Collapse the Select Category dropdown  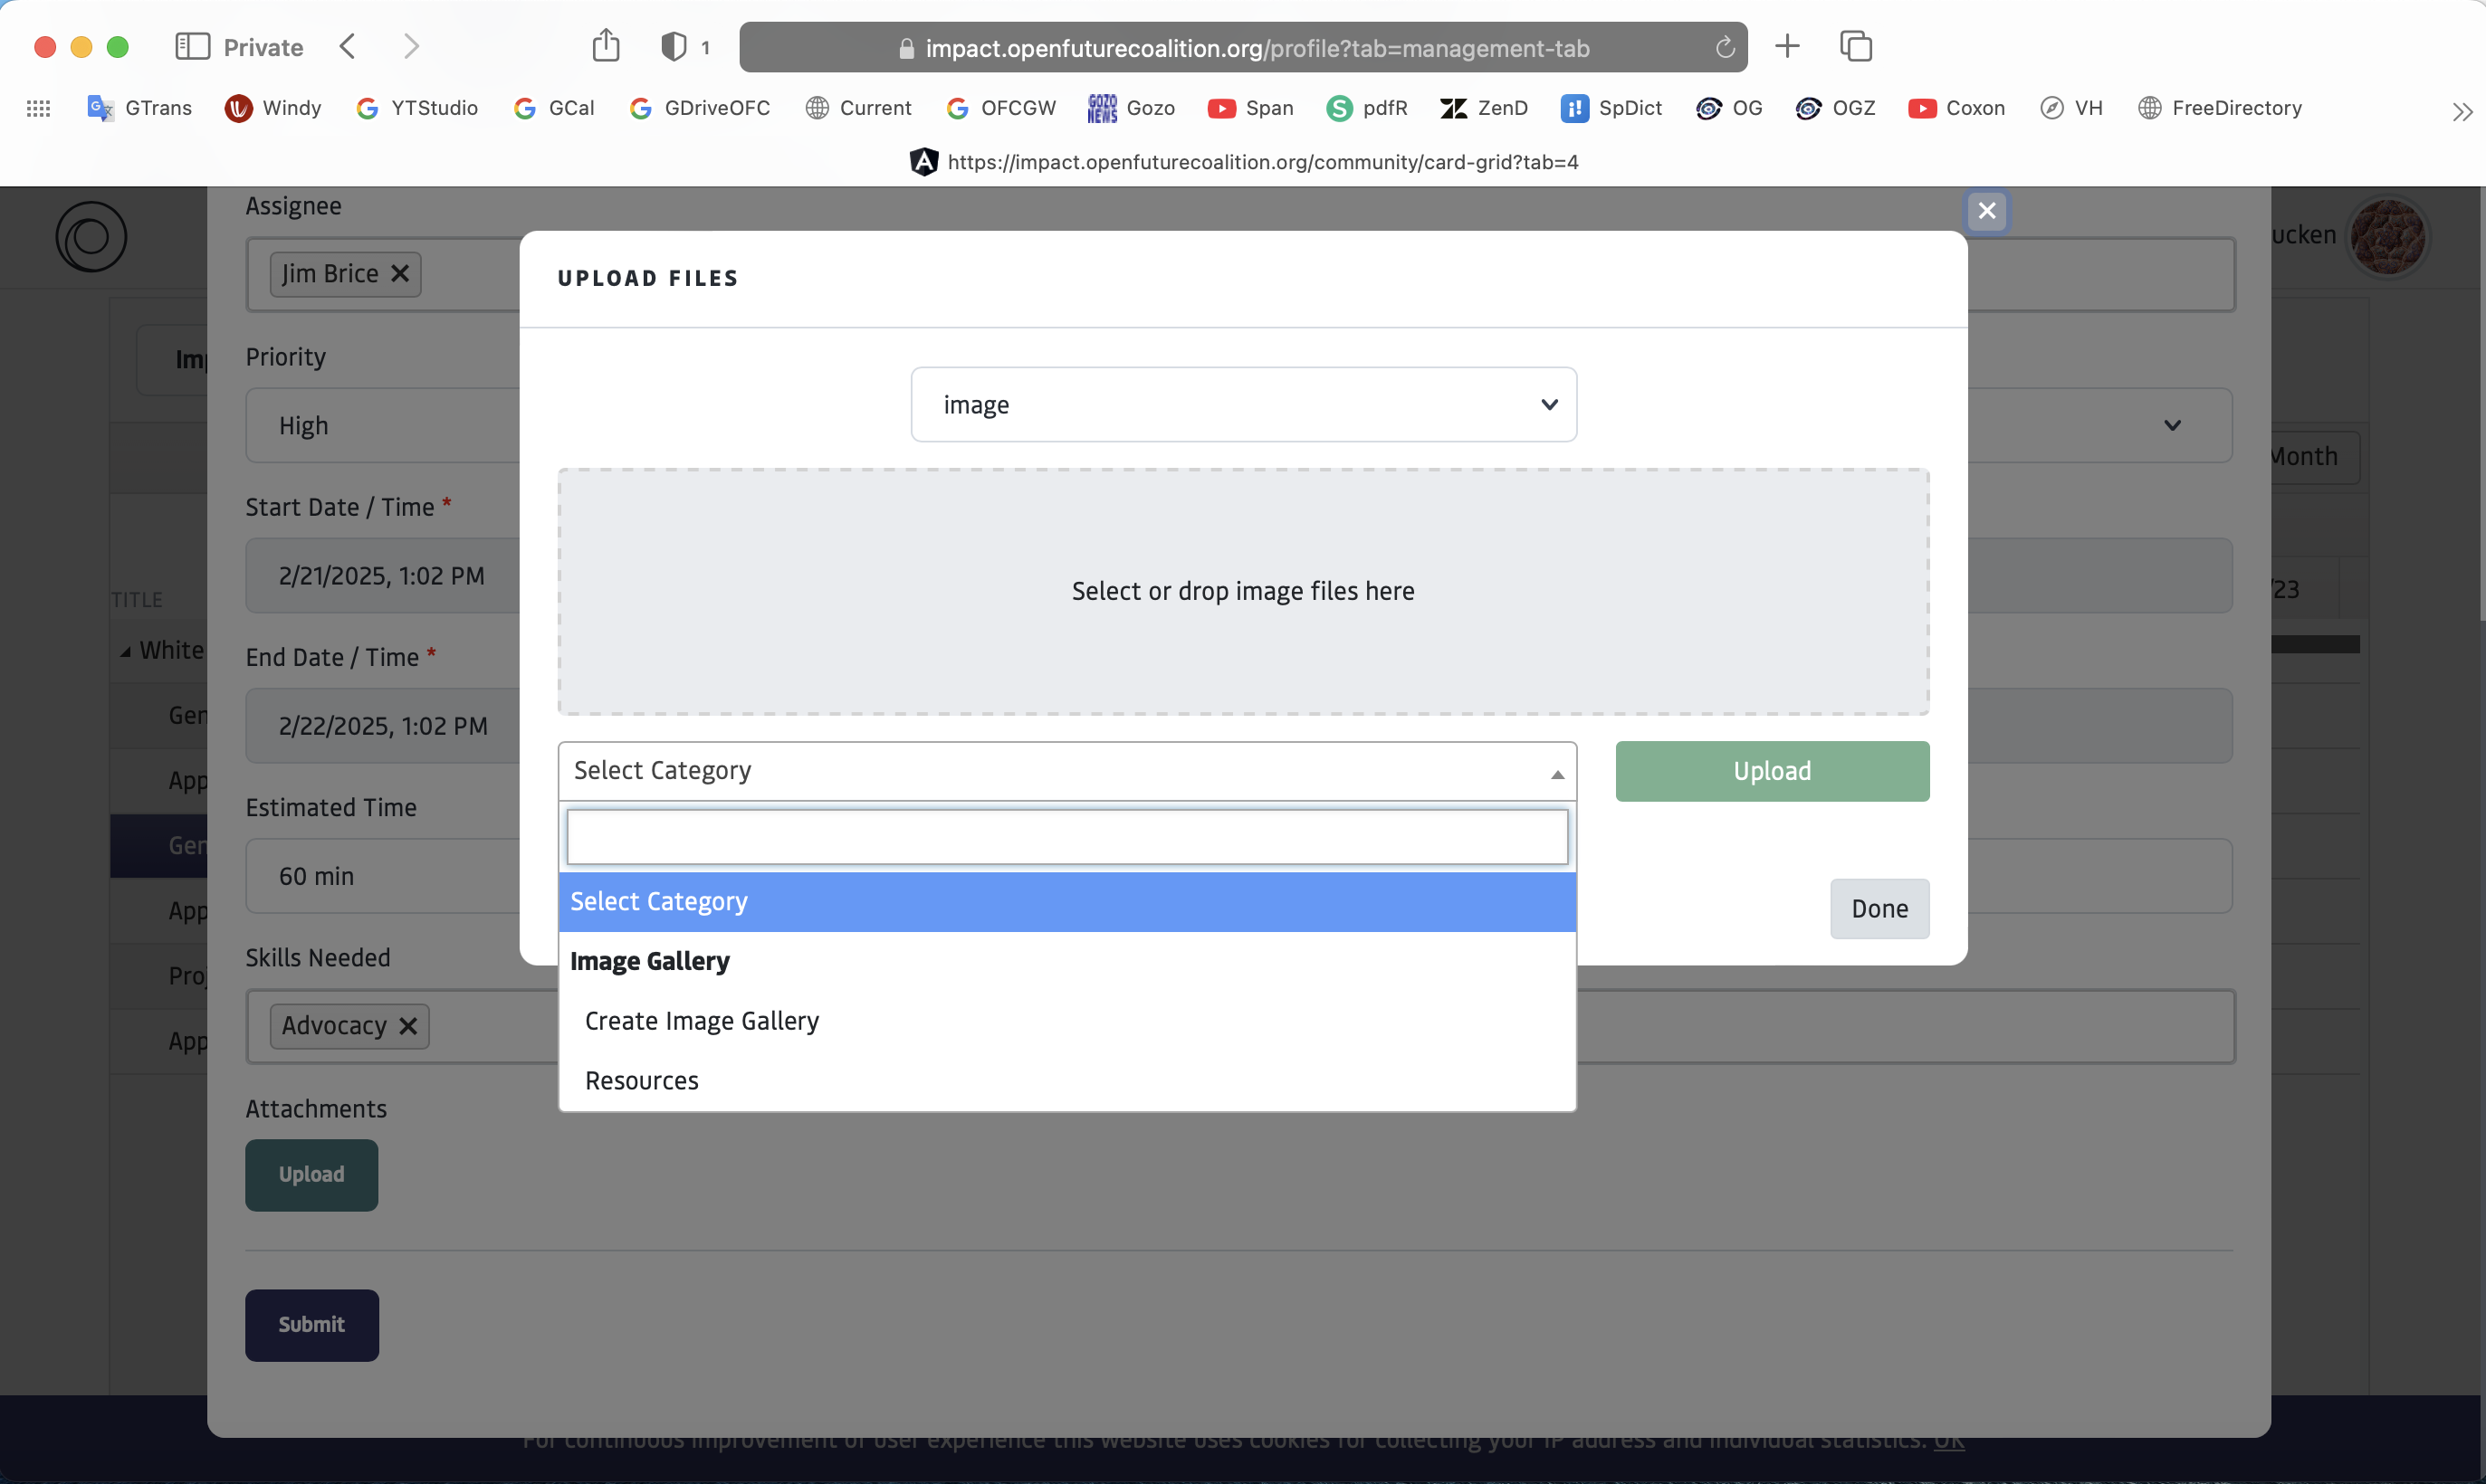(x=1556, y=772)
